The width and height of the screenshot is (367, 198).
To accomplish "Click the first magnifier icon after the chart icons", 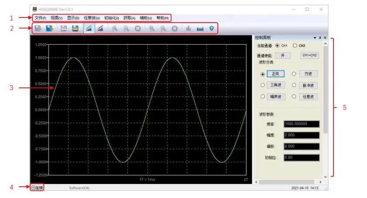I will click(115, 29).
